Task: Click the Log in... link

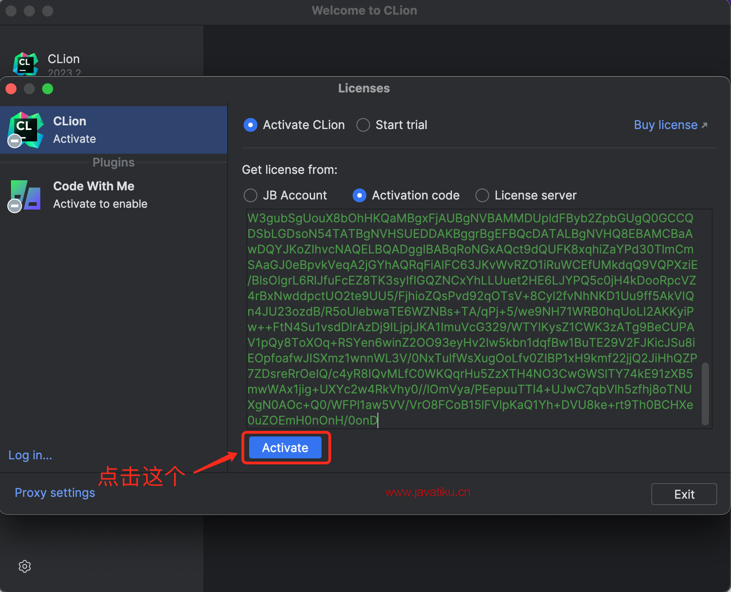Action: point(30,455)
